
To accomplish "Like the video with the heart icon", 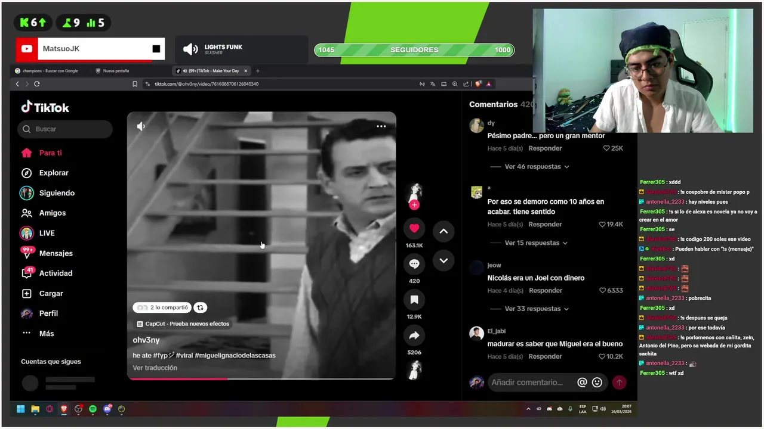I will (414, 228).
